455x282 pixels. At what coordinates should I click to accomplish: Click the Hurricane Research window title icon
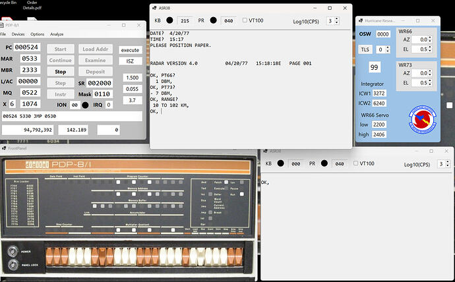click(361, 20)
